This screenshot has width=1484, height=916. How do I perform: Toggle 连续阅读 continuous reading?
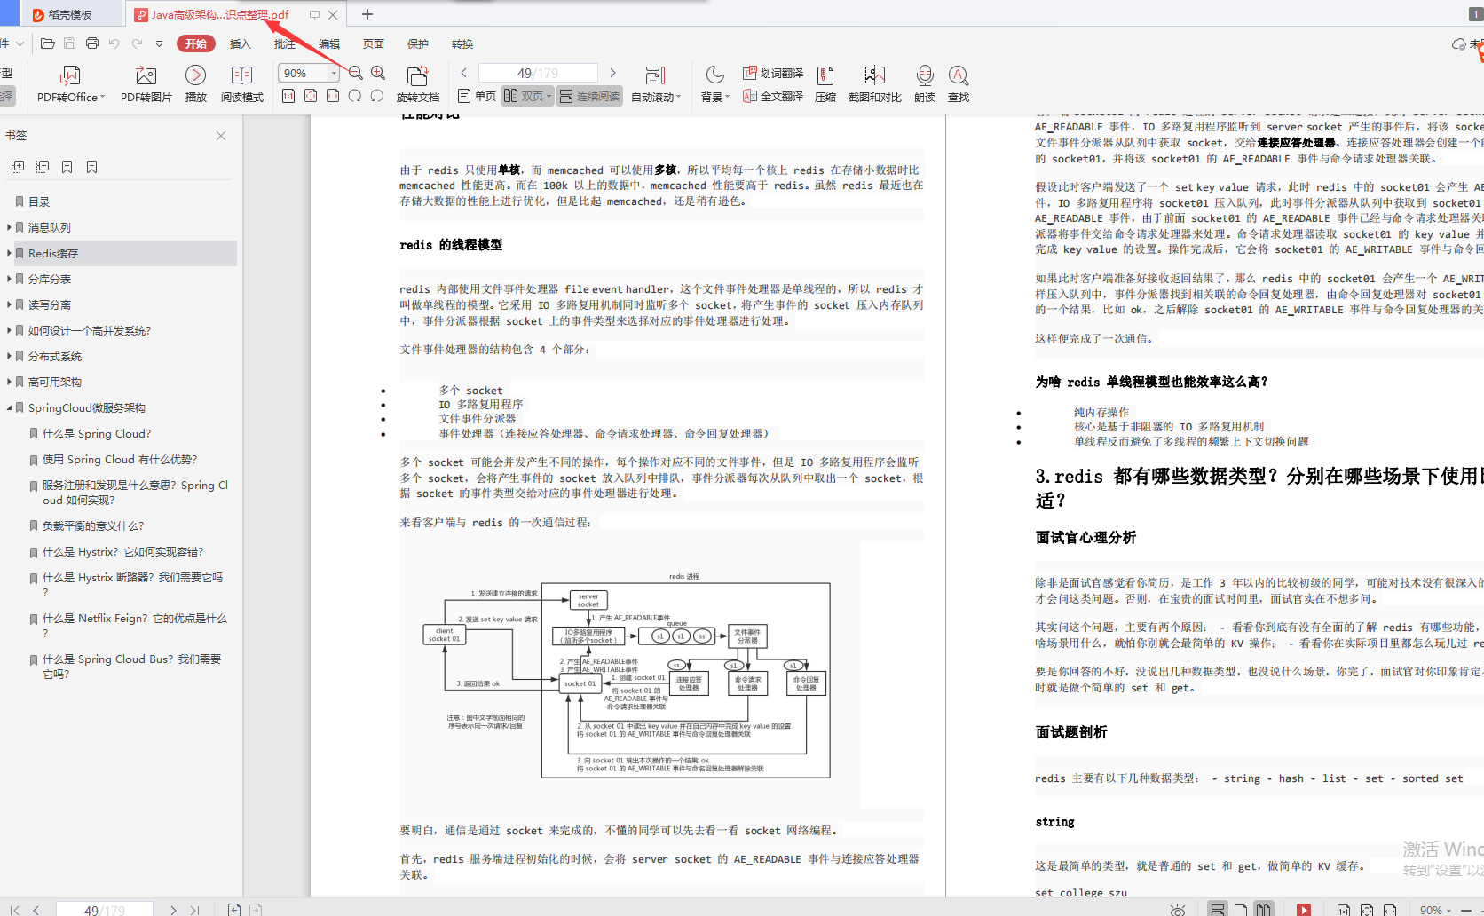tap(589, 96)
